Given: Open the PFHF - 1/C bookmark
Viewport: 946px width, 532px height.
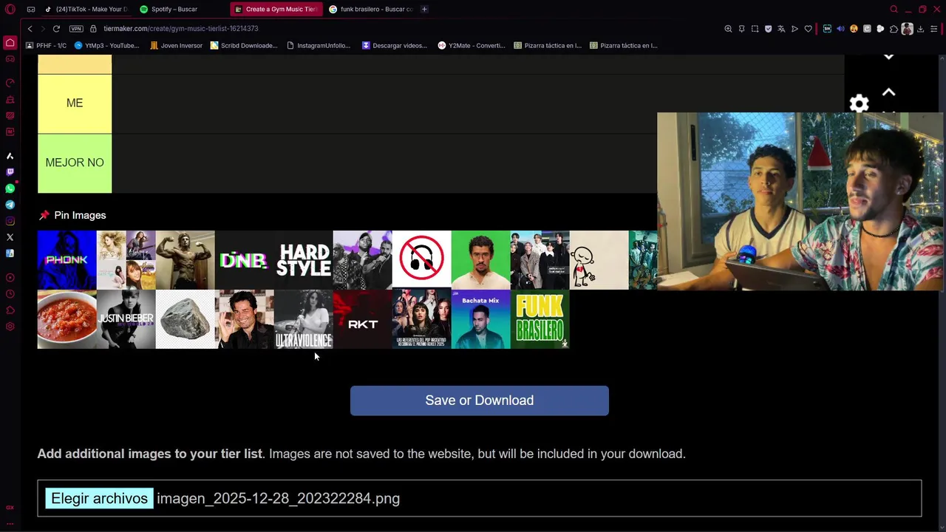Looking at the screenshot, I should [x=46, y=45].
